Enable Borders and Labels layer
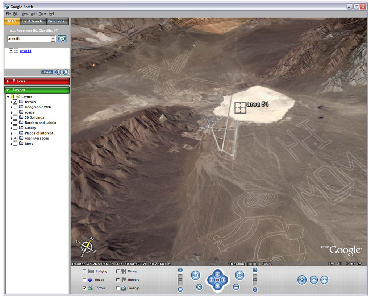The width and height of the screenshot is (371, 297). pos(15,123)
